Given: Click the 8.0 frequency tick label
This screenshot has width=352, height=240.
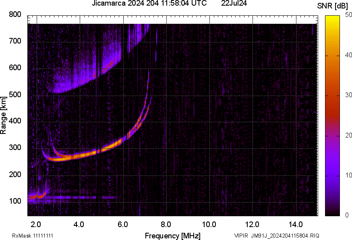Looking at the screenshot, I should 166,224.
